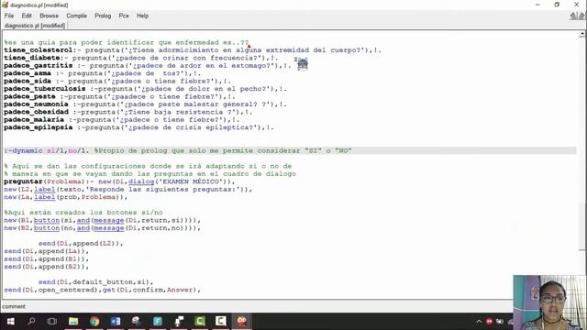
Task: Click the 'comment' status bar text
Action: tap(14, 306)
